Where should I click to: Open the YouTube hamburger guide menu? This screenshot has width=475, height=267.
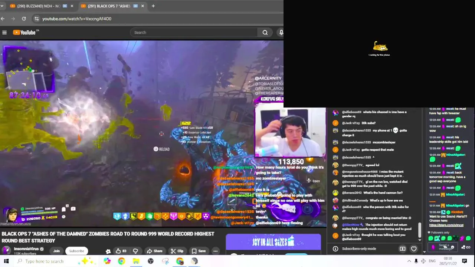(4, 33)
